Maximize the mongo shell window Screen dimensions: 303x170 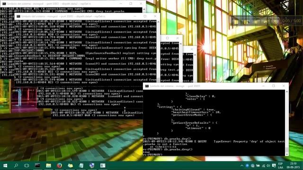[x=274, y=86]
